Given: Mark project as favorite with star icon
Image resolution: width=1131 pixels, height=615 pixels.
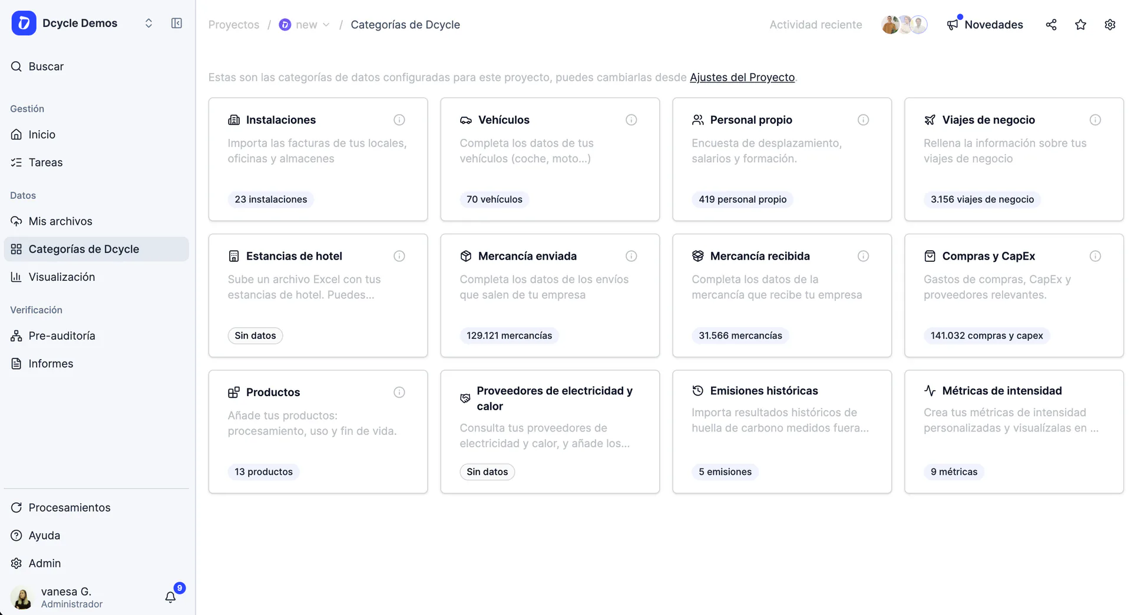Looking at the screenshot, I should [1080, 25].
